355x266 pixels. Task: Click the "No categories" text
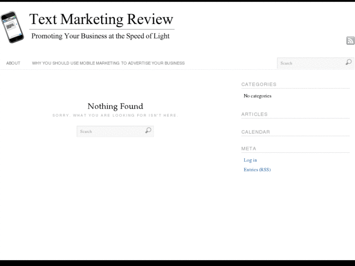pyautogui.click(x=257, y=96)
